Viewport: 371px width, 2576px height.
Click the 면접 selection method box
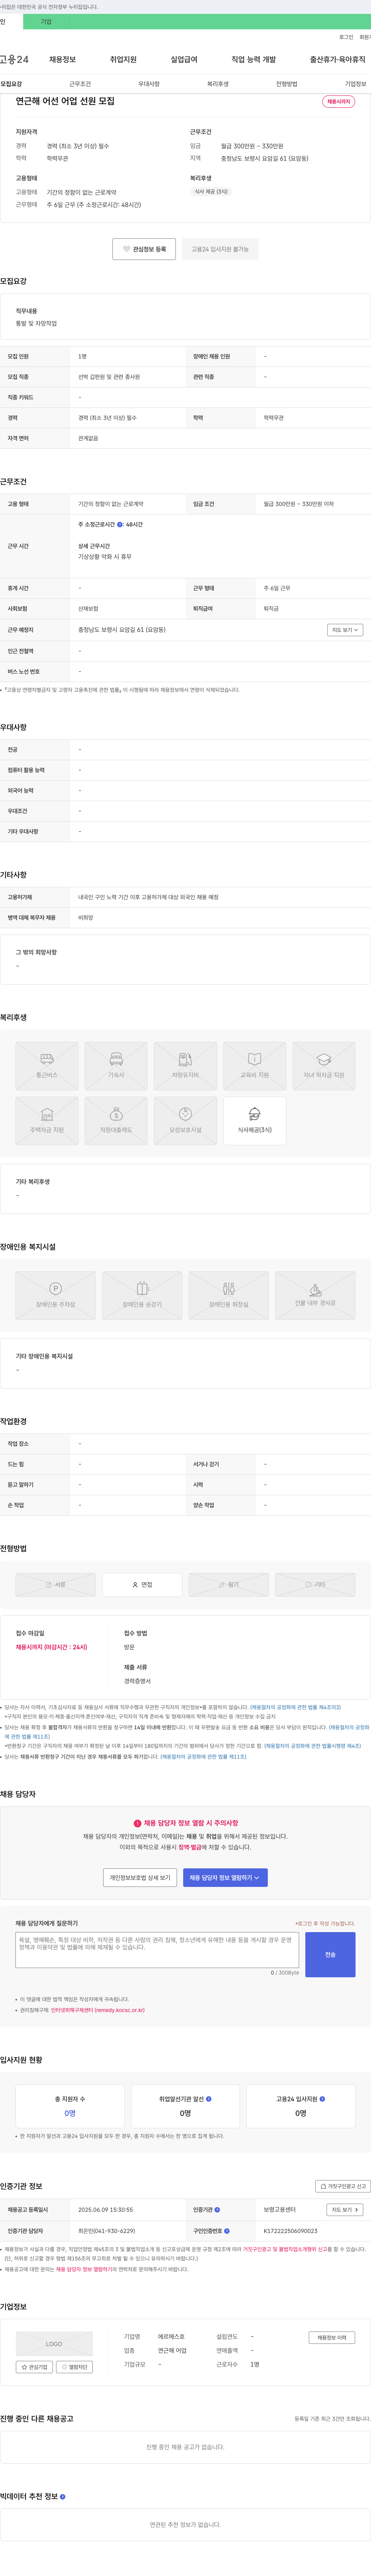point(142,1585)
